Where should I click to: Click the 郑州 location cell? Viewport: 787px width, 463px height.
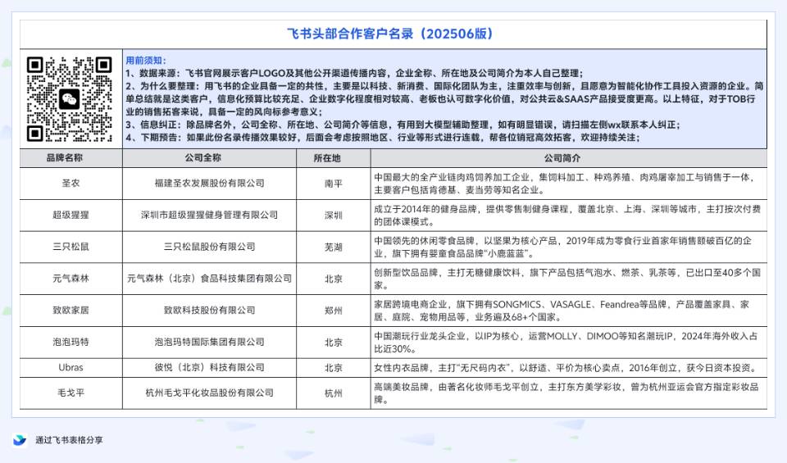coord(334,310)
